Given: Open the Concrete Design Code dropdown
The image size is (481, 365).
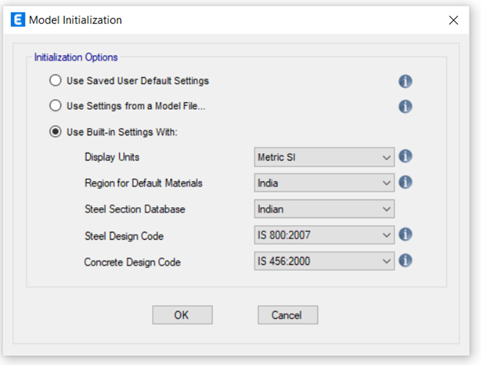Looking at the screenshot, I should click(x=324, y=261).
